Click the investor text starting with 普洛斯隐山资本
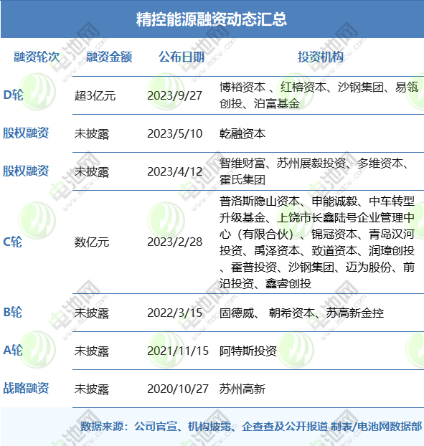 point(317,242)
